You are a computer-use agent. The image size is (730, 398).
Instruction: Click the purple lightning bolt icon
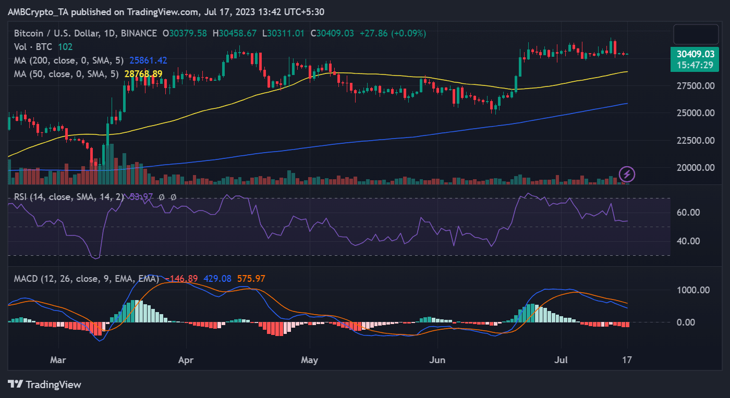[x=627, y=174]
